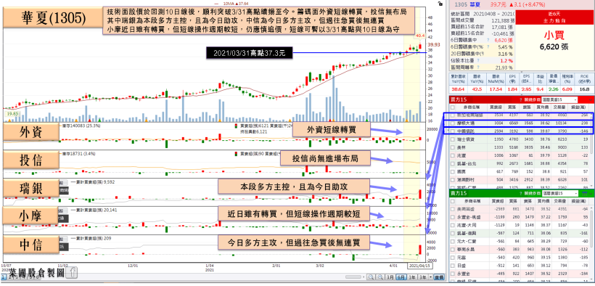Click the question mark in 賣方15 header

tap(521, 193)
